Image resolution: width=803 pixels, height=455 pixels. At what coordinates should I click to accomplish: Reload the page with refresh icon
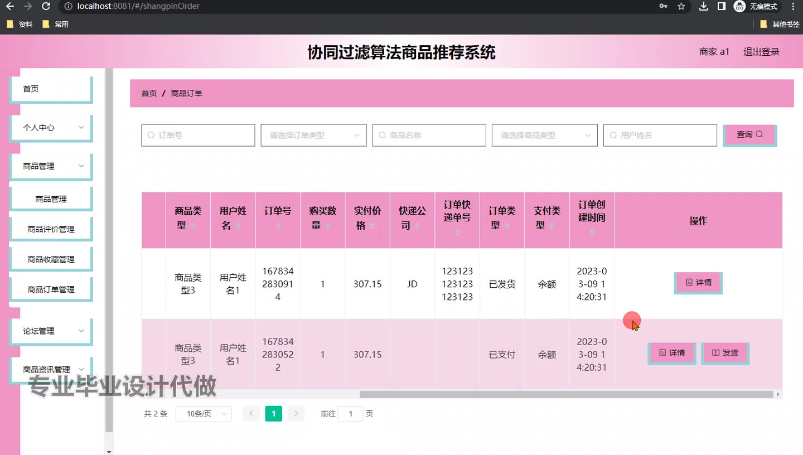(46, 6)
